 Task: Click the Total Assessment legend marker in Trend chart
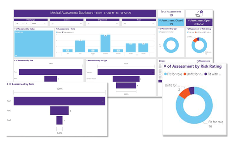(x=62, y=32)
